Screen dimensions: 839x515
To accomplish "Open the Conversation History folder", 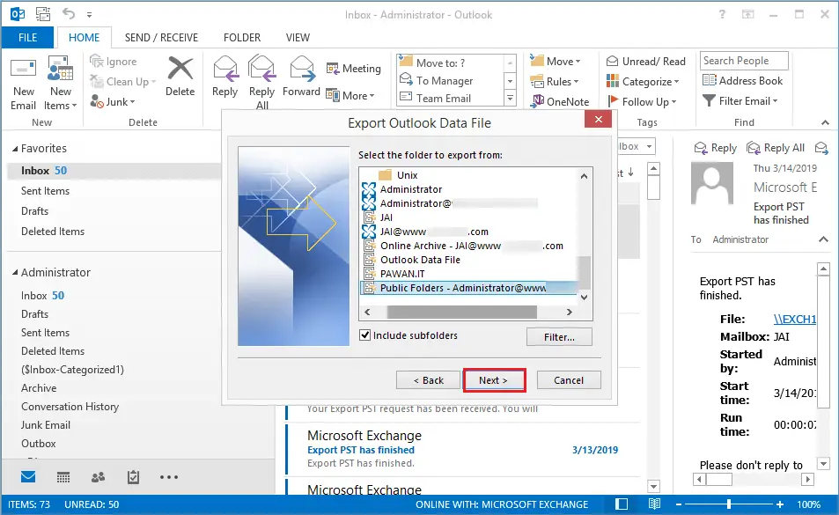I will tap(70, 407).
